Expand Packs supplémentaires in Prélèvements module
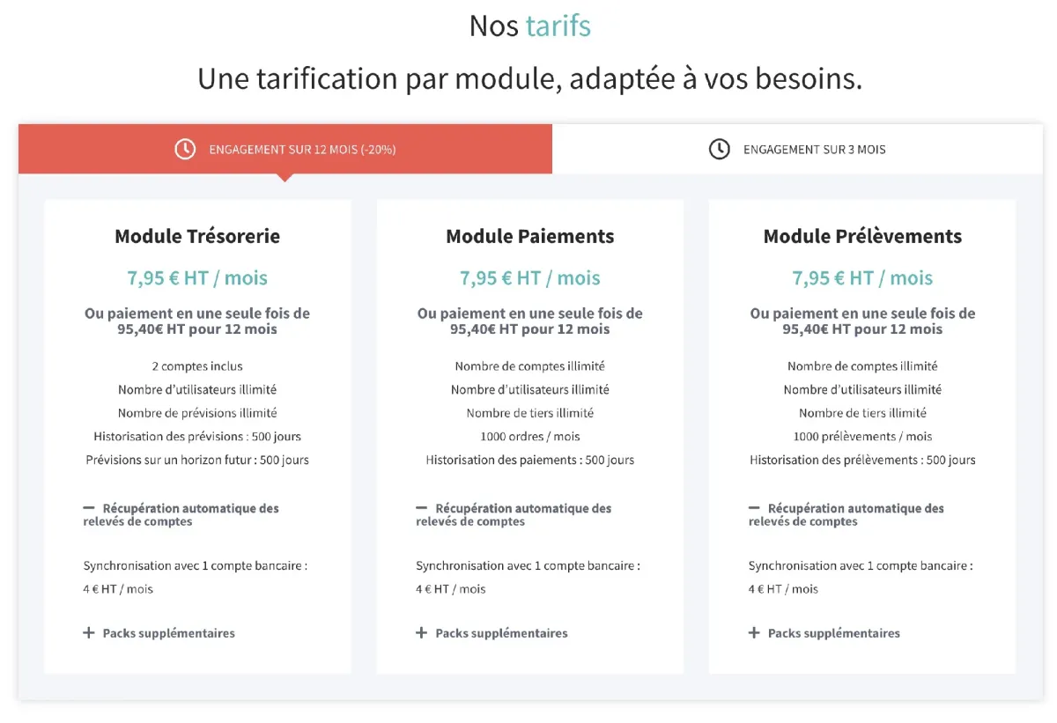Viewport: 1057px width, 723px height. tap(833, 633)
